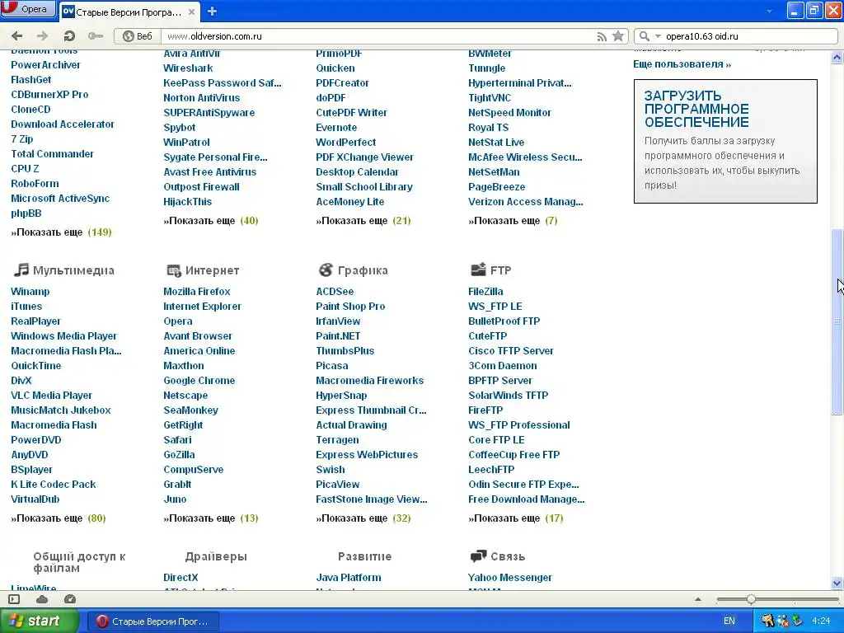The width and height of the screenshot is (844, 633).
Task: Open the TightVNC link
Action: click(490, 98)
